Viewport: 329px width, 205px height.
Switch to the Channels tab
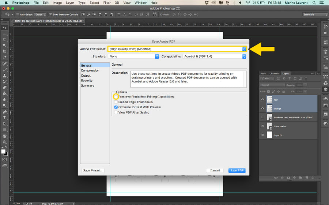[274, 73]
